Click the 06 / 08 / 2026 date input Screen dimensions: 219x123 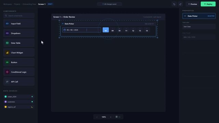(82, 30)
